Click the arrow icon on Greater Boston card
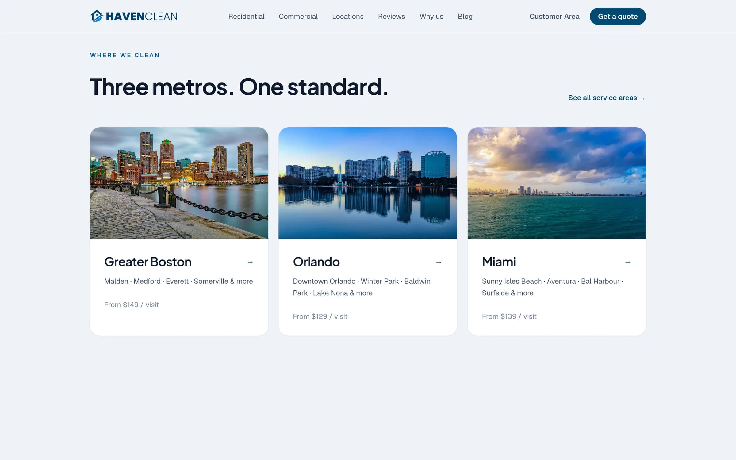 [x=250, y=262]
